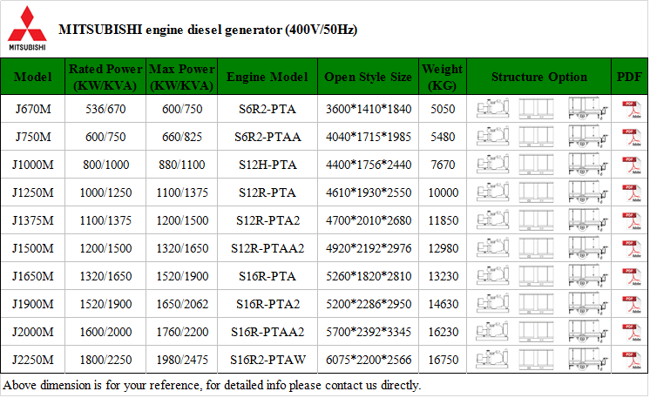Download the J1500M PDF datasheet
Screen dimensions: 650x398
[630, 248]
